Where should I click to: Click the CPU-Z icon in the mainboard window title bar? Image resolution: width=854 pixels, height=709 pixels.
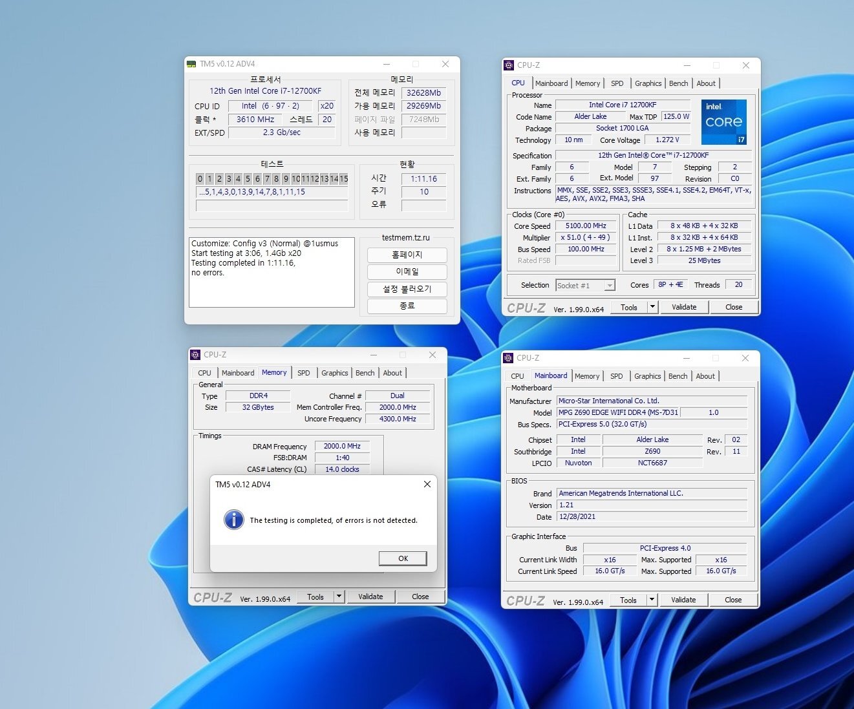[508, 358]
